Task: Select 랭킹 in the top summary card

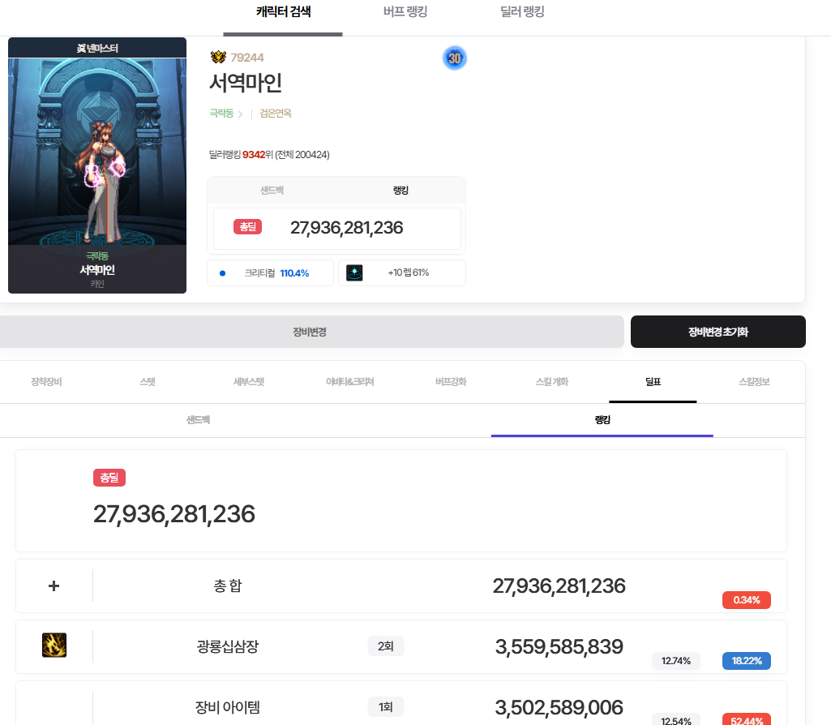Action: click(401, 190)
